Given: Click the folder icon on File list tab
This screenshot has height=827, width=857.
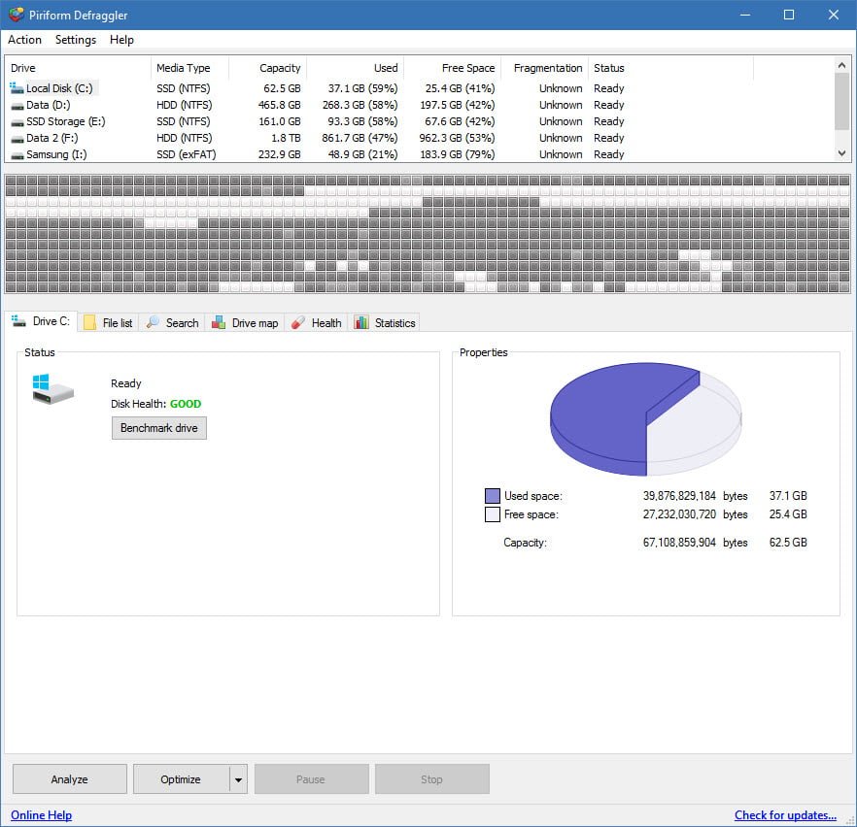Looking at the screenshot, I should 89,322.
